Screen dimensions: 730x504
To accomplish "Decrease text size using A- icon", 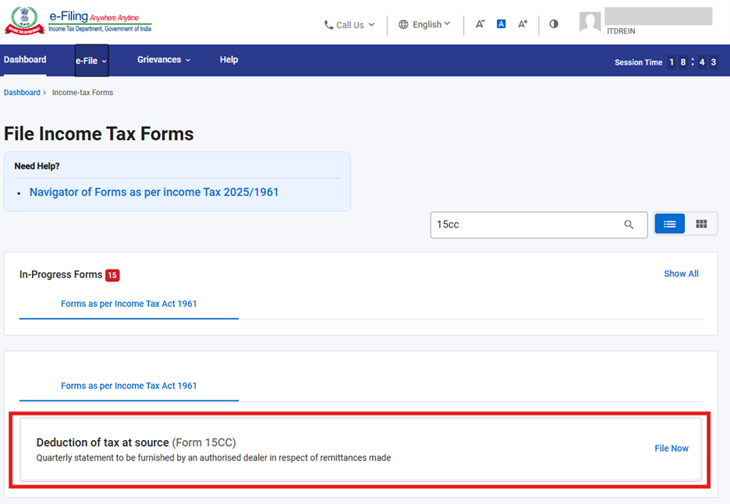I will [x=480, y=24].
